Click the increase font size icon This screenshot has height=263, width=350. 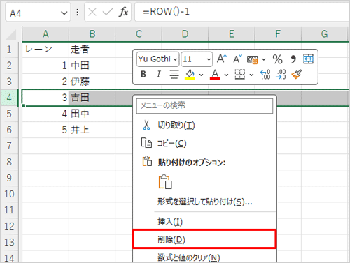tap(221, 59)
